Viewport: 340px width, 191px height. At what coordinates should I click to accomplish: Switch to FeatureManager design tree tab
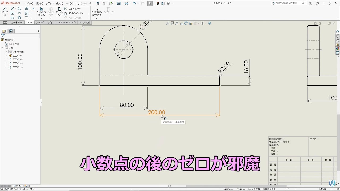tap(4, 31)
